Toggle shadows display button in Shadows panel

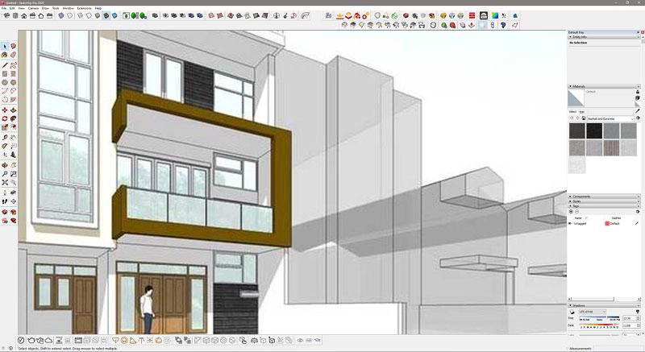pyautogui.click(x=572, y=312)
